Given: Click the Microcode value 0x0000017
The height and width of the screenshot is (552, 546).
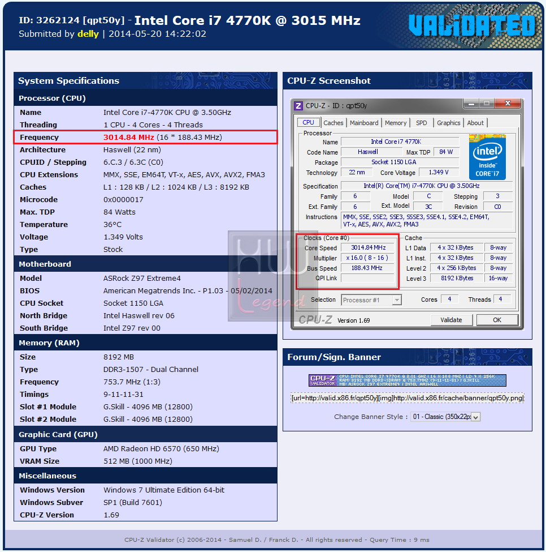Looking at the screenshot, I should tap(123, 200).
